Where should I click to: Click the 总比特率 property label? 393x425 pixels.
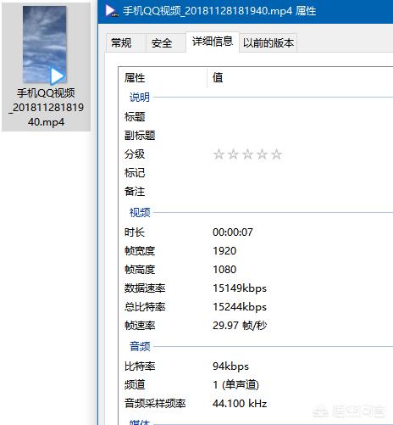click(x=145, y=307)
